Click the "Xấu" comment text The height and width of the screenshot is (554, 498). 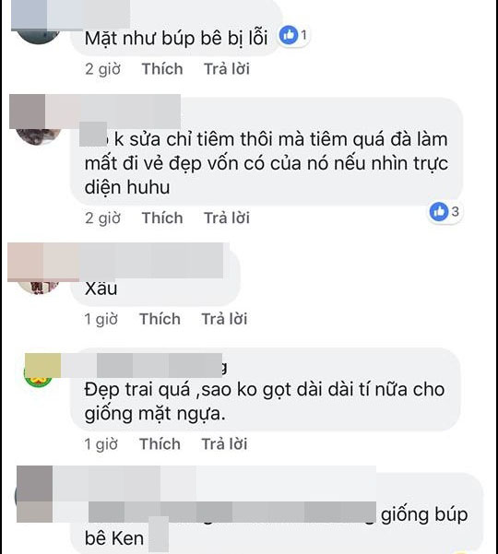pyautogui.click(x=101, y=289)
